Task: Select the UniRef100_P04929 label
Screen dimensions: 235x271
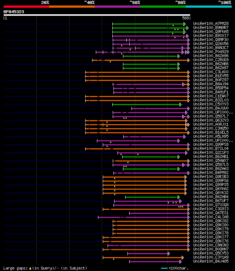Action: coord(211,52)
